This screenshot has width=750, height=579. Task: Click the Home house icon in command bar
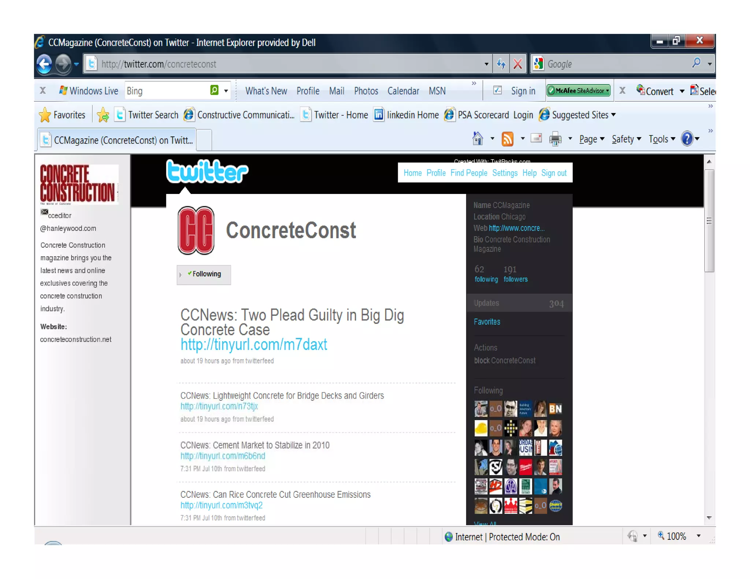click(478, 139)
